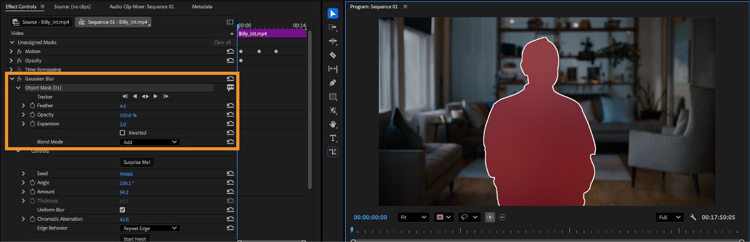Image resolution: width=750 pixels, height=242 pixels.
Task: Click the Surprise Me! button
Action: (137, 162)
